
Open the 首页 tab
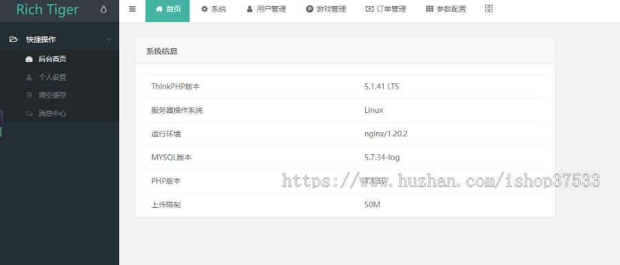pos(167,11)
